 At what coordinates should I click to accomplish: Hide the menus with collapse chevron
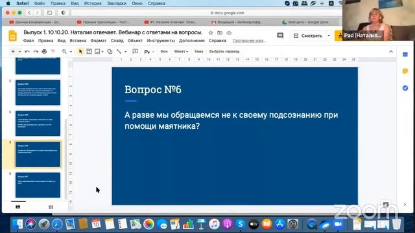click(391, 52)
